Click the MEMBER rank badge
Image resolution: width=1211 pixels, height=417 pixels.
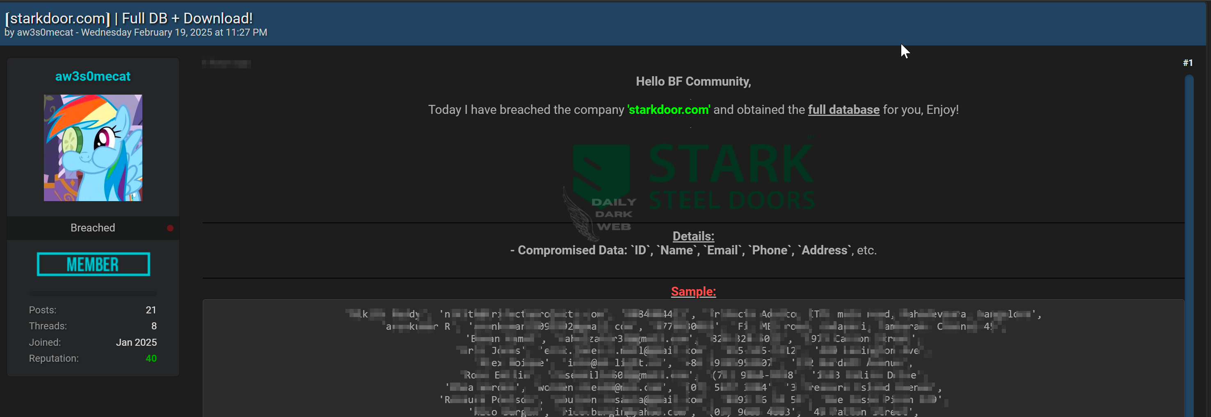93,264
